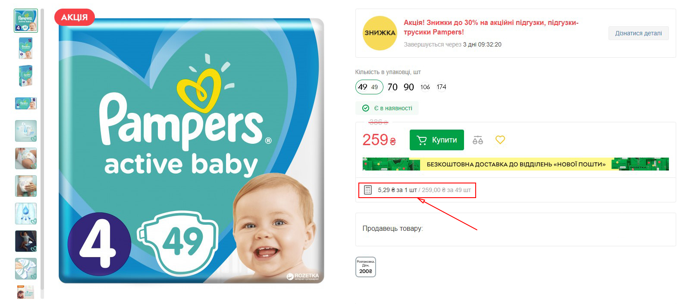
Task: Select the 70 pieces pack option
Action: click(392, 87)
